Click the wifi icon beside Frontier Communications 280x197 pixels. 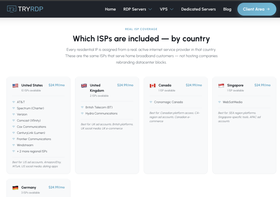click(14, 139)
